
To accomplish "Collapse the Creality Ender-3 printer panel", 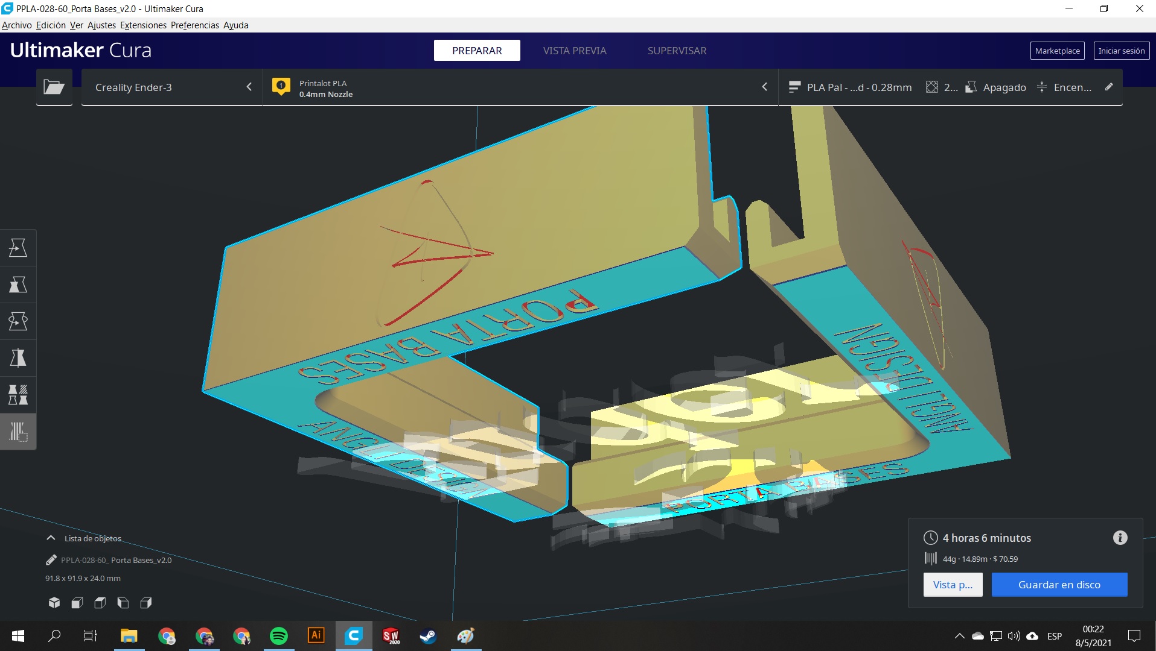I will (249, 87).
